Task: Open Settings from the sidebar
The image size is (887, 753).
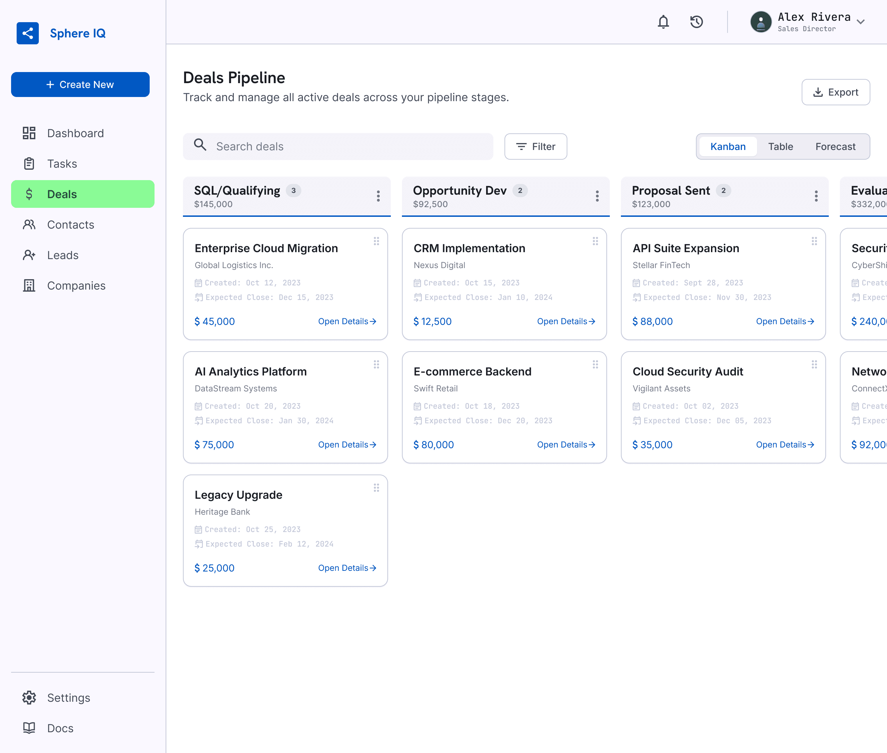Action: (x=83, y=698)
